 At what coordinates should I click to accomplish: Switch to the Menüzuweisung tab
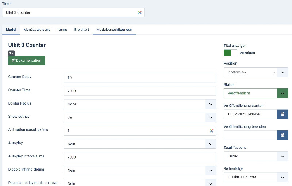click(37, 29)
